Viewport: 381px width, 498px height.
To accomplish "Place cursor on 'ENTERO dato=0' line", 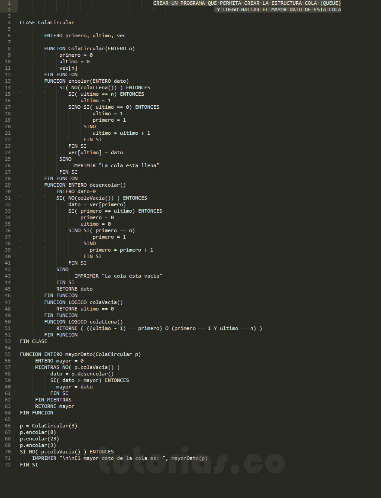I will pyautogui.click(x=76, y=191).
